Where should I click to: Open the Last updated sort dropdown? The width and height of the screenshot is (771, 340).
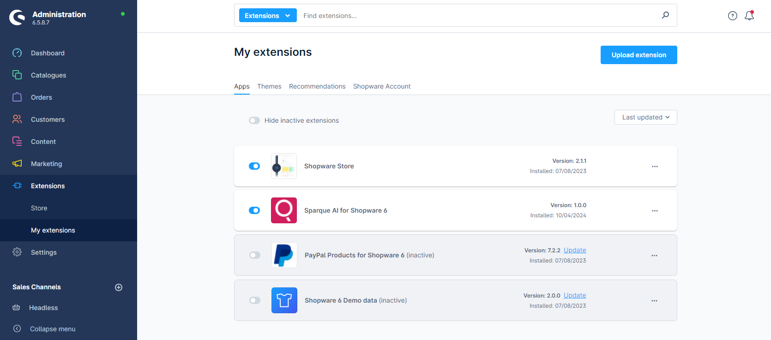[x=645, y=117]
